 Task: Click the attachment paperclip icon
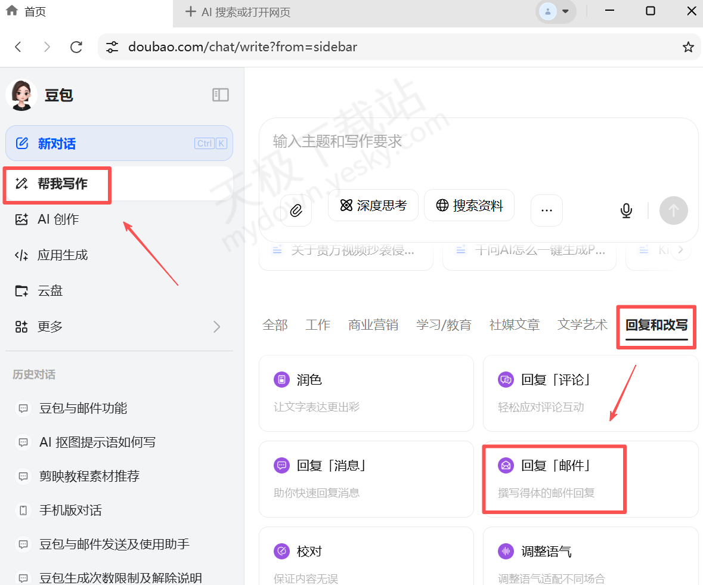point(296,210)
